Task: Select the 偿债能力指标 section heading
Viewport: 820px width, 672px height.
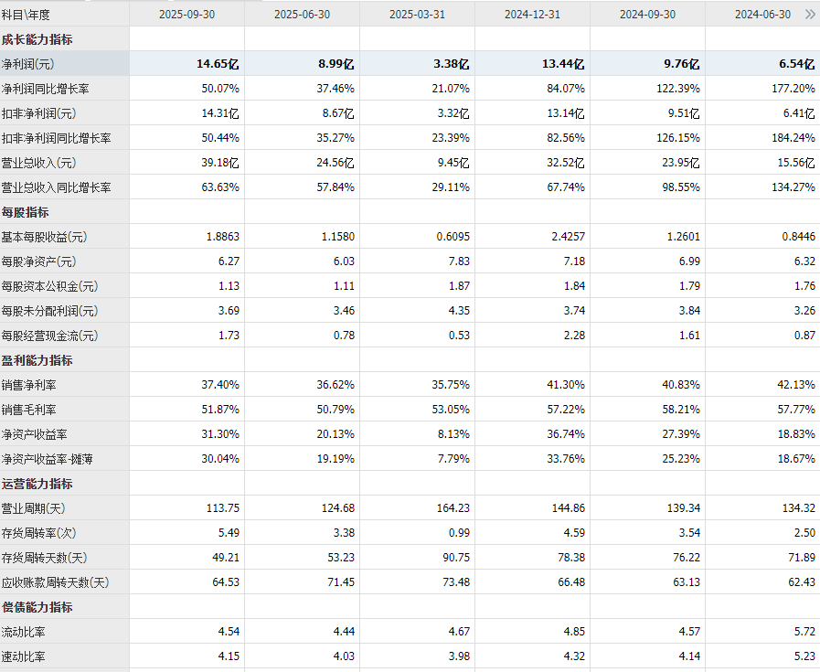Action: click(x=37, y=607)
